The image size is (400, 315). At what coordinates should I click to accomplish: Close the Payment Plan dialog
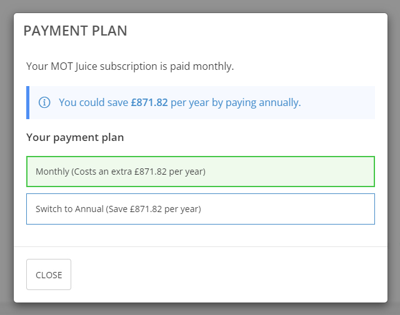tap(49, 274)
